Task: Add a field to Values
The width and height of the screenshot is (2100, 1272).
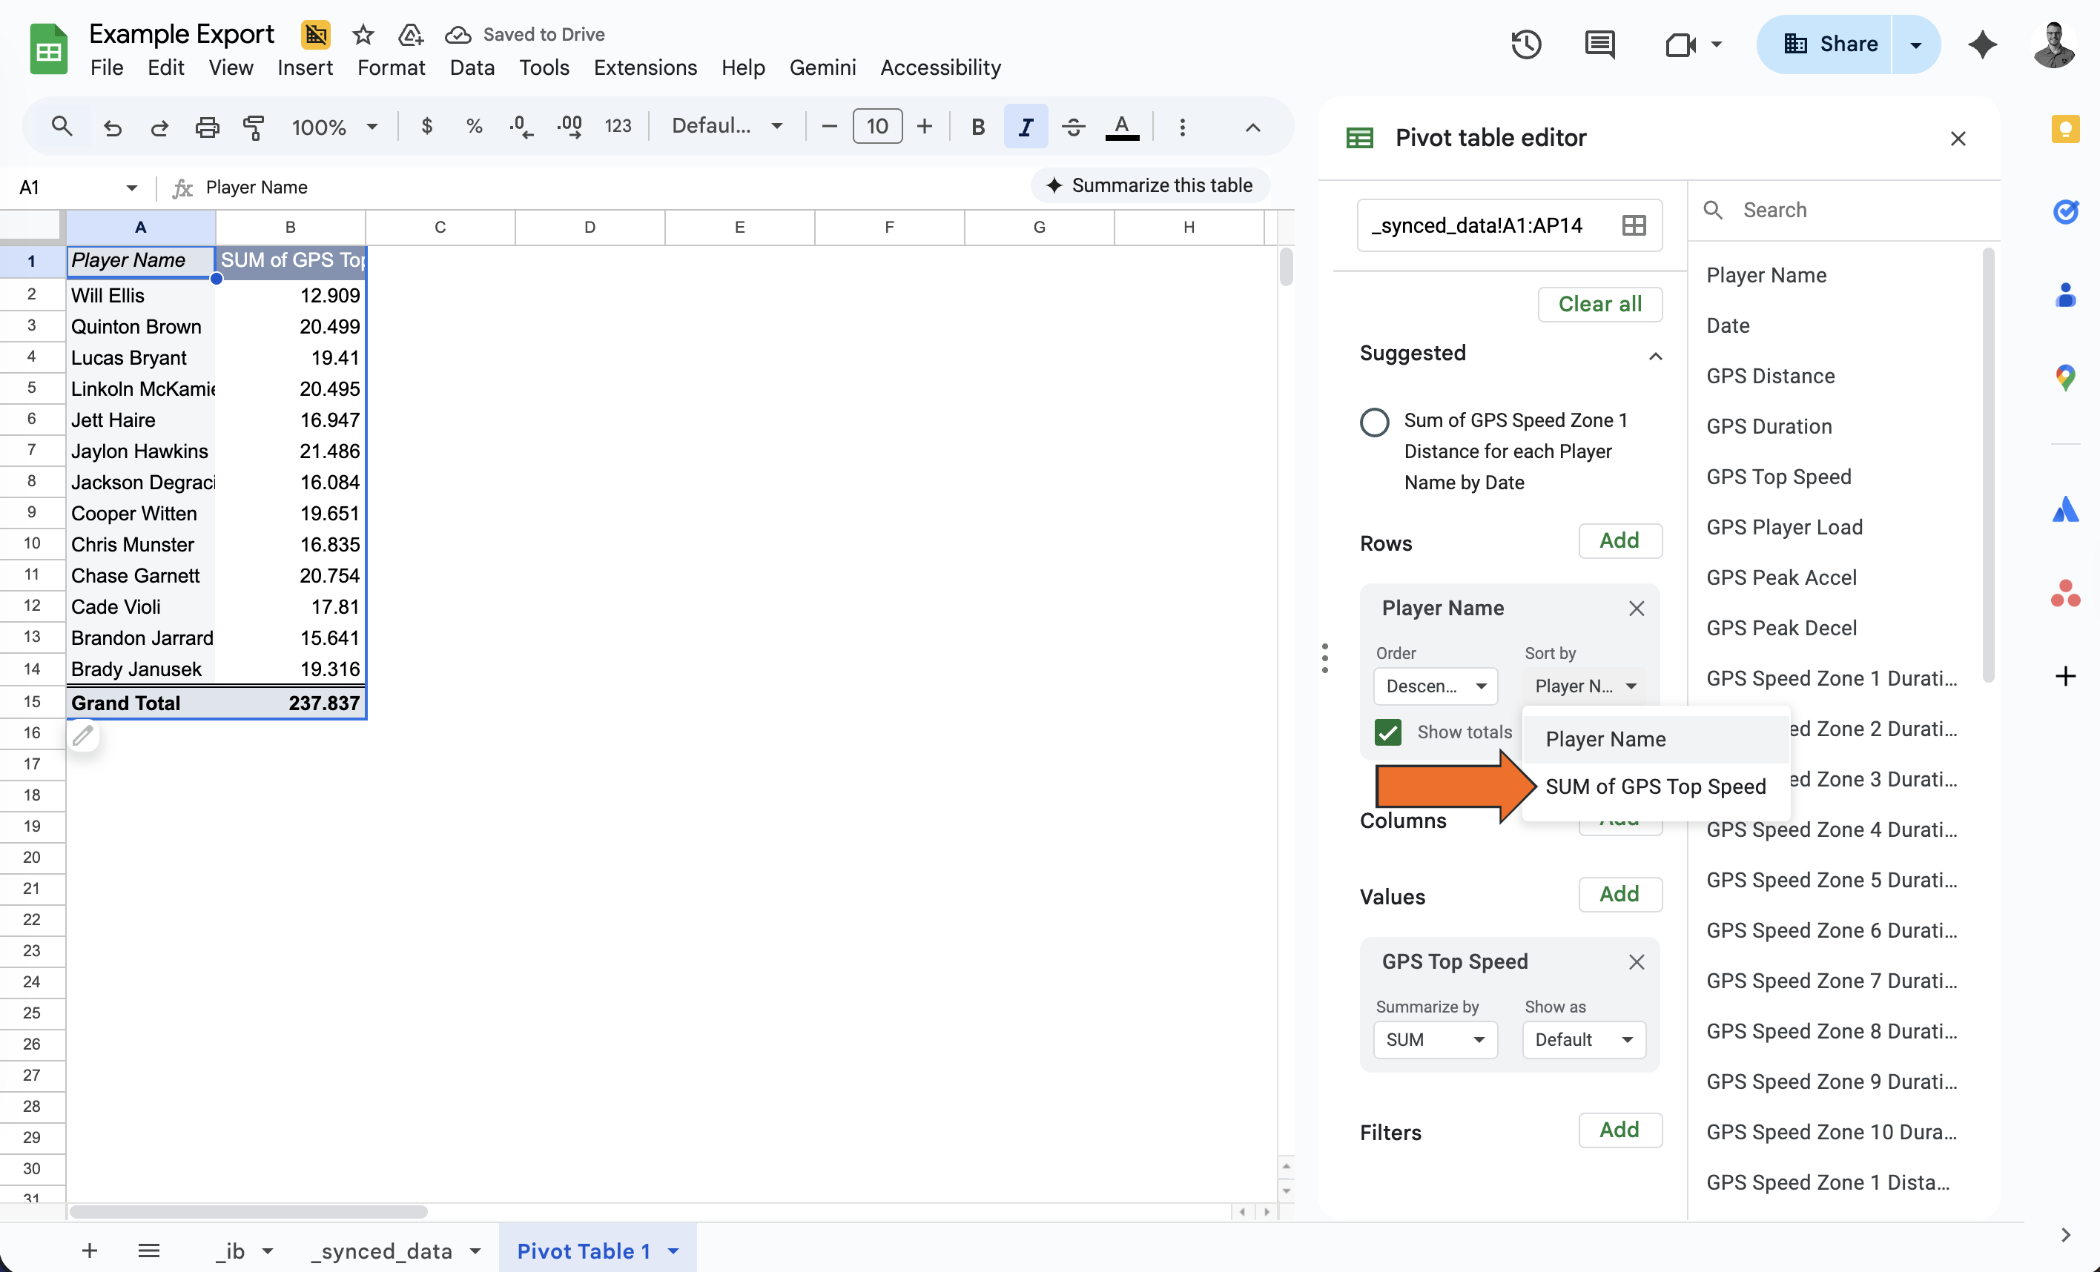Action: point(1619,894)
